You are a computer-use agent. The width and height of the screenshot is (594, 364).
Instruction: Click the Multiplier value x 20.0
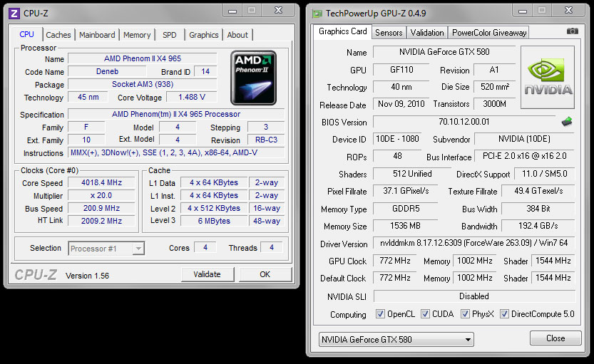(101, 196)
